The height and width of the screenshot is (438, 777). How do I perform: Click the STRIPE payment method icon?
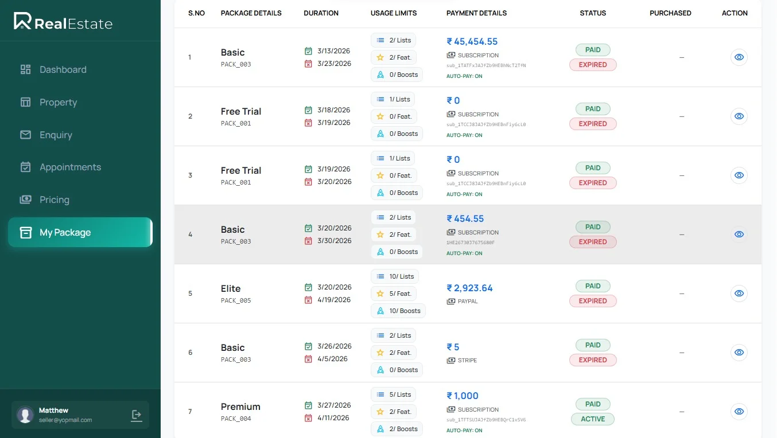[x=451, y=360]
